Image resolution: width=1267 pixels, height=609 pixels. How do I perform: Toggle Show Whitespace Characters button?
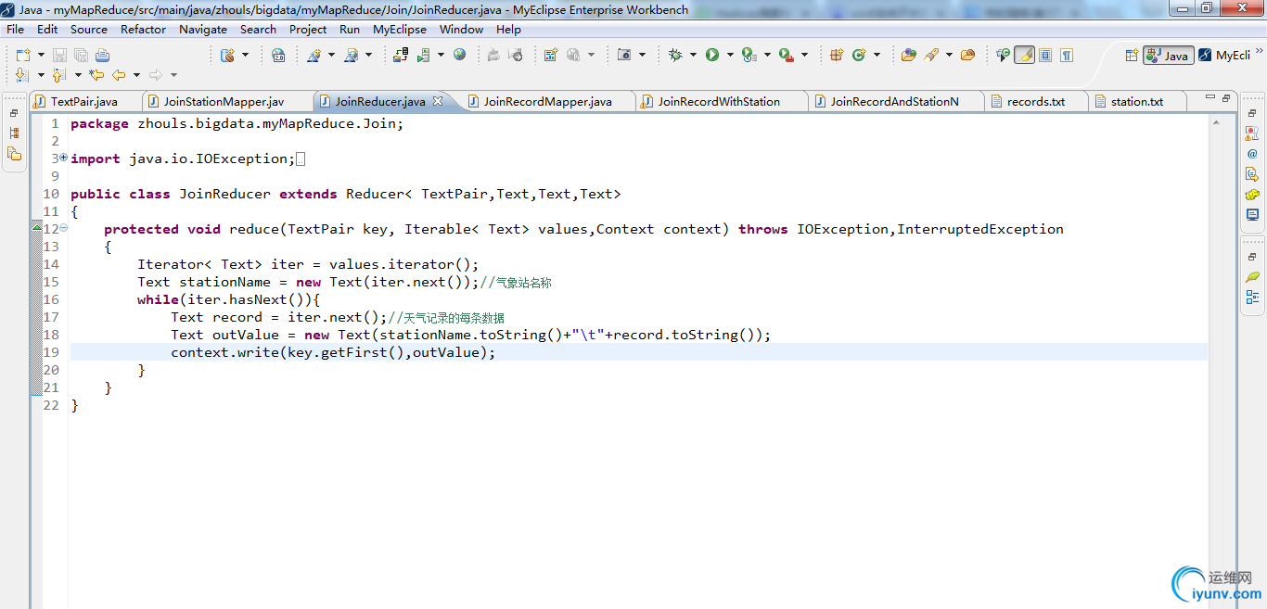(x=1067, y=55)
